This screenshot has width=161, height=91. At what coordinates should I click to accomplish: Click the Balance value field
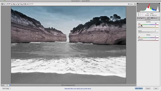(156, 31)
